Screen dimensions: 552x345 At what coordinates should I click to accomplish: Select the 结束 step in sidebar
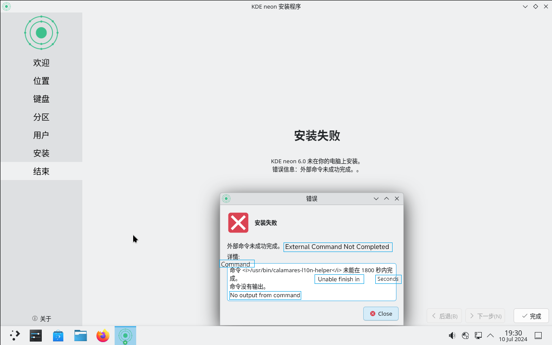point(41,171)
